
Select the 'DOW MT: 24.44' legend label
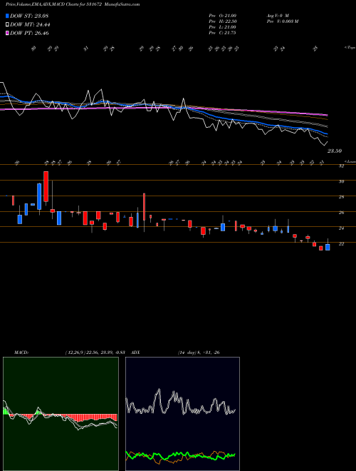coord(30,25)
